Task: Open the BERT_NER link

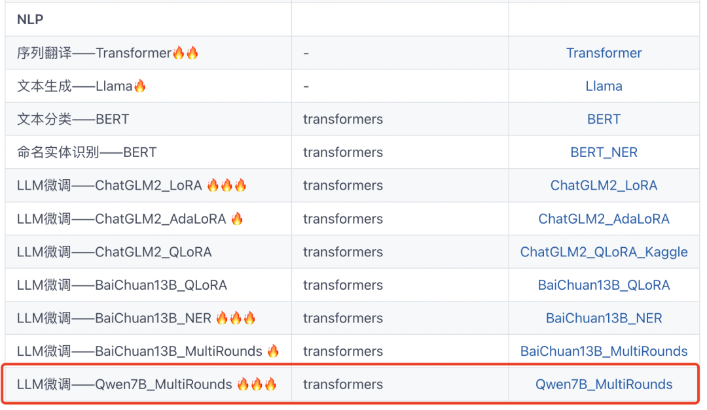Action: click(x=604, y=152)
